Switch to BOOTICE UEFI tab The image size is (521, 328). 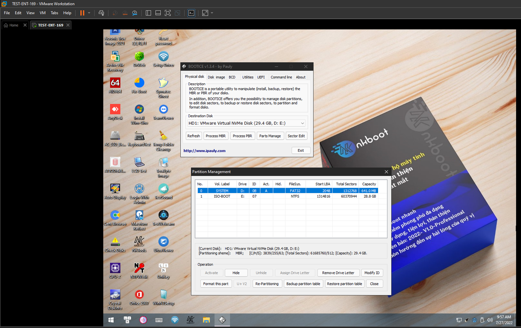261,77
